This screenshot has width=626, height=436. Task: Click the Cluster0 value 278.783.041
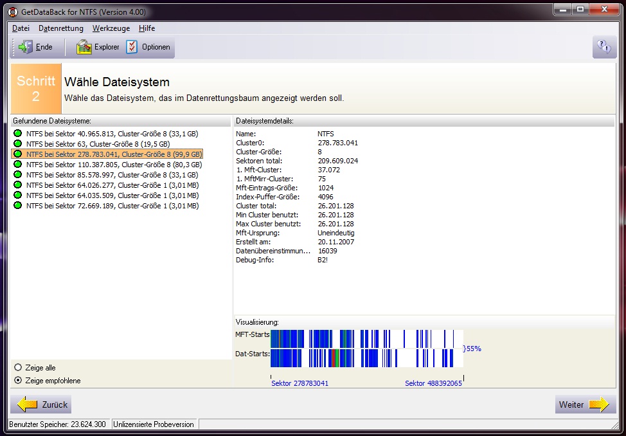(338, 143)
